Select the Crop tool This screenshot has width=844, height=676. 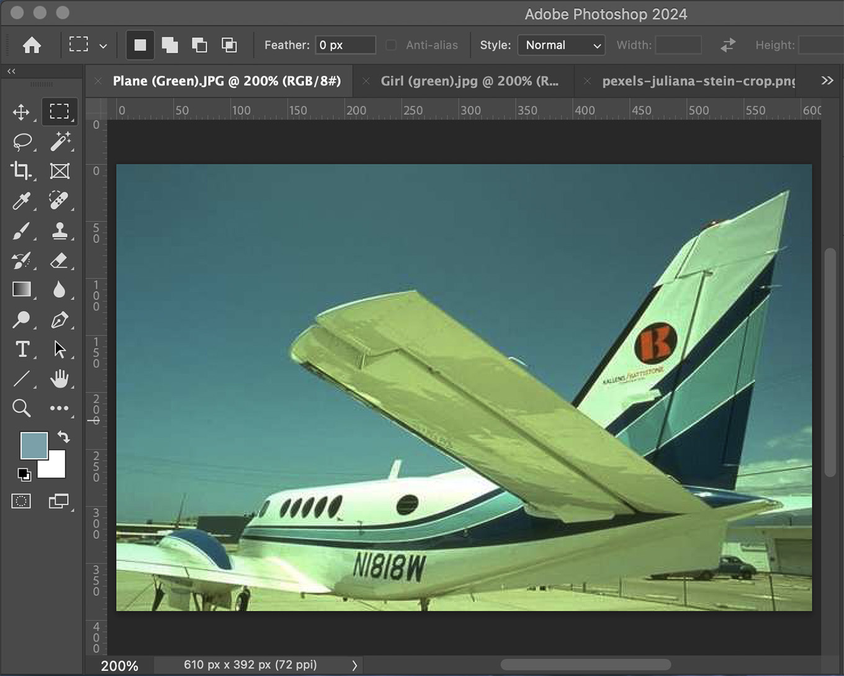click(x=21, y=171)
